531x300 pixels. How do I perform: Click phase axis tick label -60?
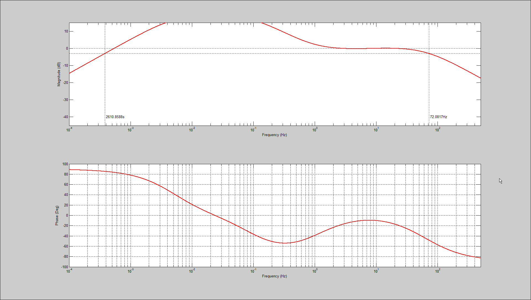tap(66, 246)
